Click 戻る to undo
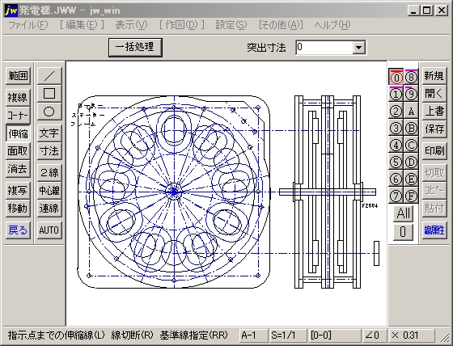453x346 pixels. (18, 230)
